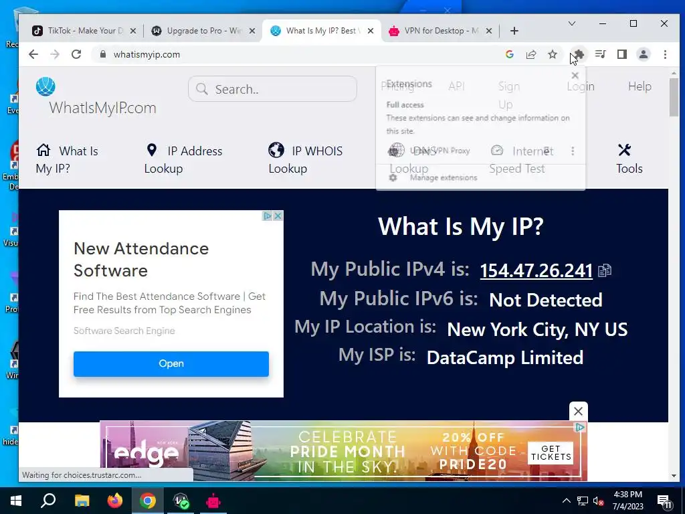This screenshot has height=514, width=685.
Task: Click Manage extensions
Action: [x=443, y=177]
